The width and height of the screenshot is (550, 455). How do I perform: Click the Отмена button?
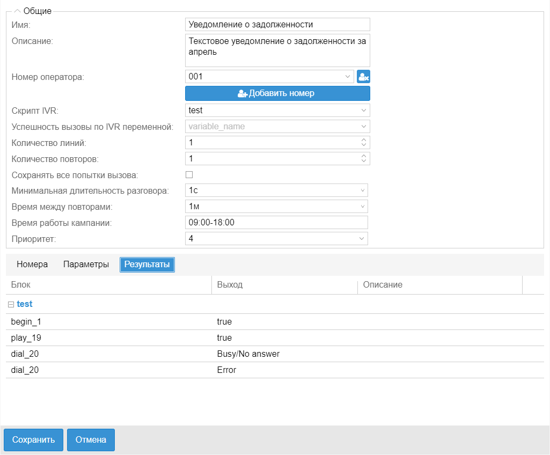click(x=91, y=440)
